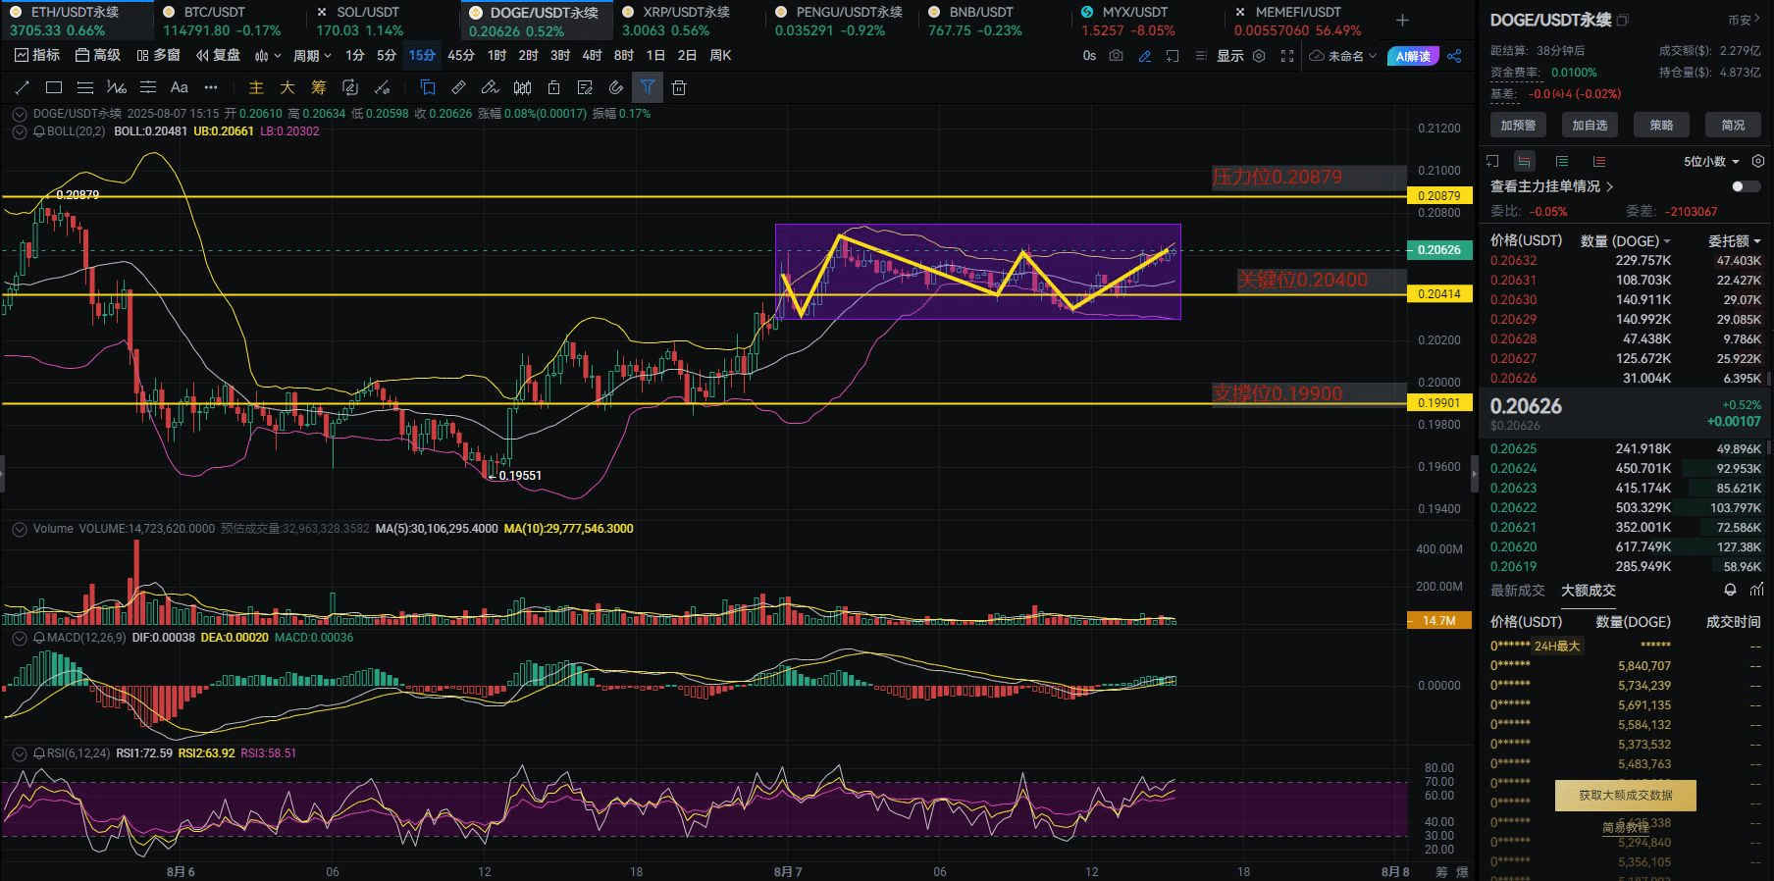Click the copy icon beside DOGE/USDT永续 title
1774x881 pixels.
pos(1622,20)
